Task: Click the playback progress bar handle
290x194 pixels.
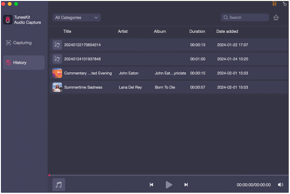Action: [x=49, y=175]
